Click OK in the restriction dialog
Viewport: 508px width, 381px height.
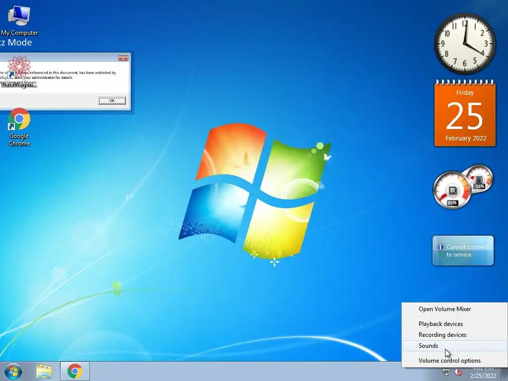[112, 100]
